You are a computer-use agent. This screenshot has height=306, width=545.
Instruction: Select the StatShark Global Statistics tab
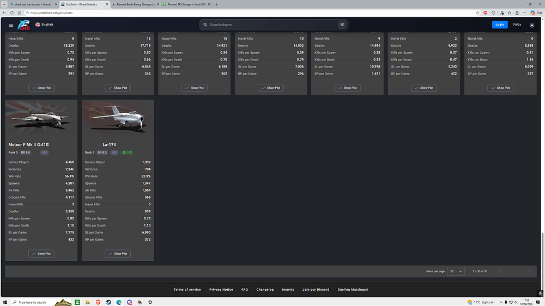pos(84,4)
